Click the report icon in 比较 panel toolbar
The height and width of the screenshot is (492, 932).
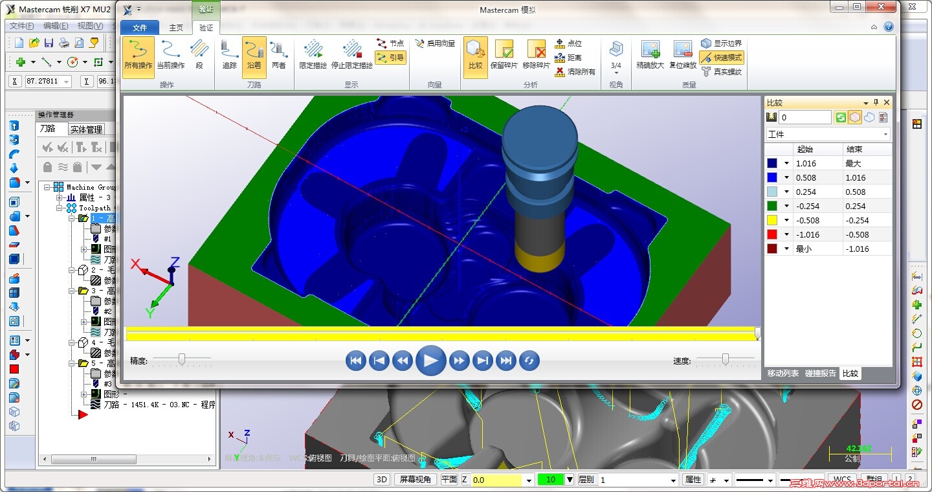[883, 117]
